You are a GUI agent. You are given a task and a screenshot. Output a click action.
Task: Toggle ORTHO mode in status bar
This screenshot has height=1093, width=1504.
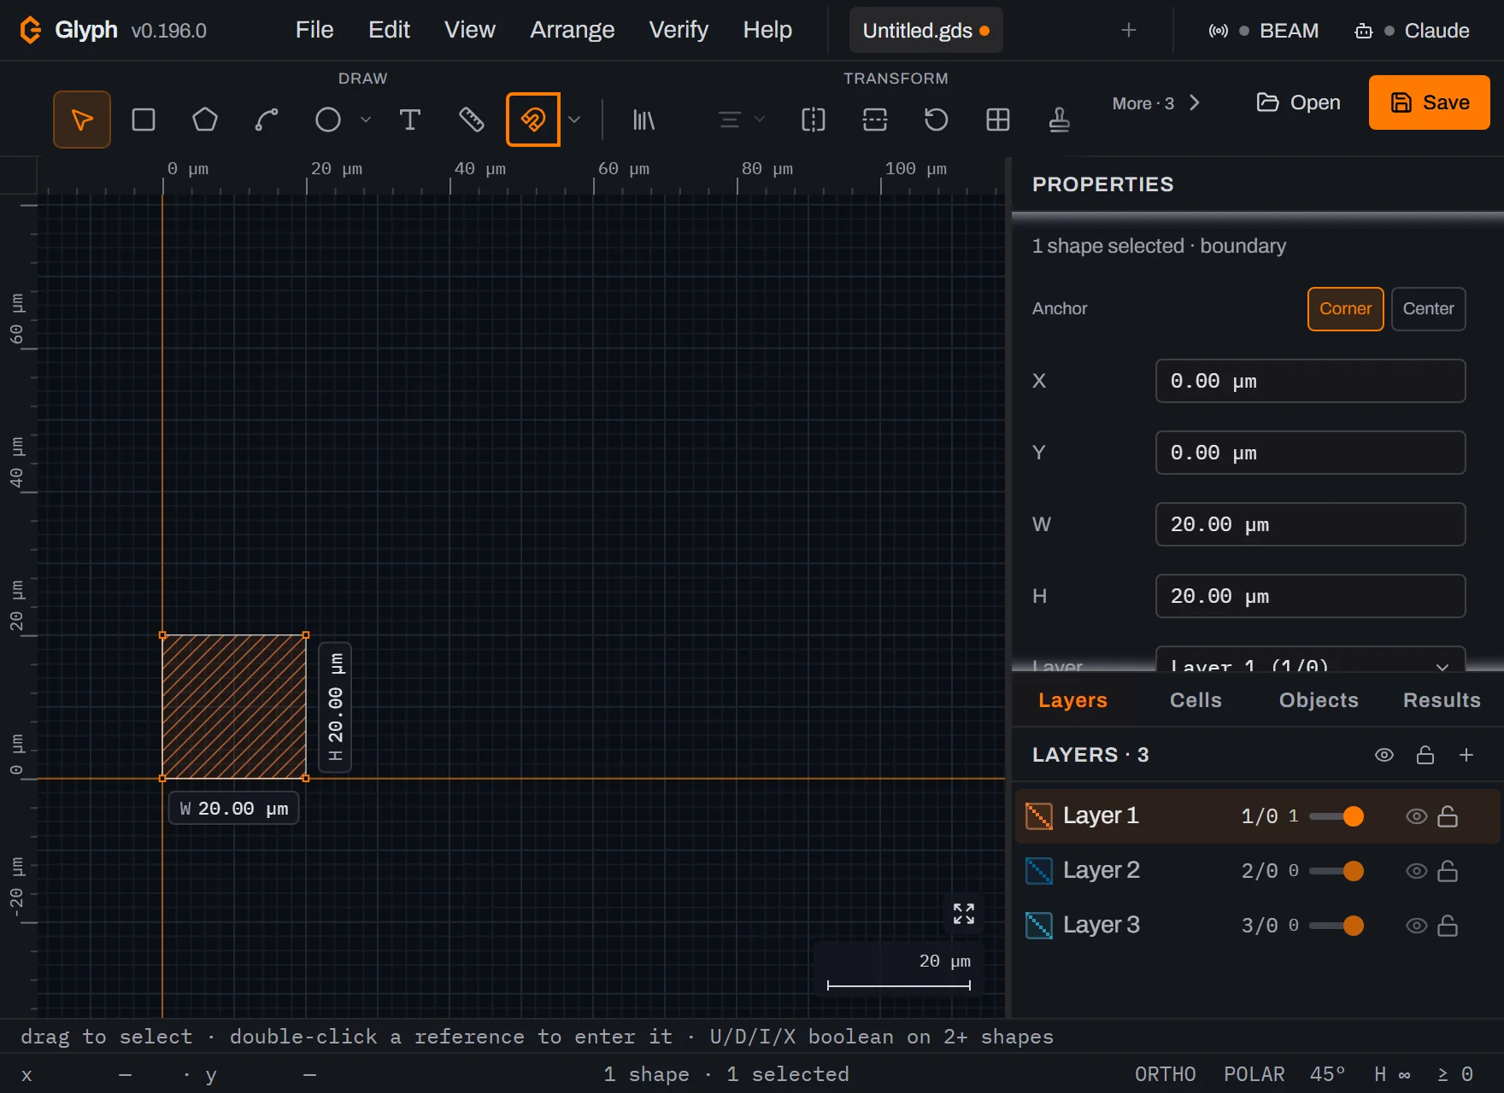coord(1165,1074)
